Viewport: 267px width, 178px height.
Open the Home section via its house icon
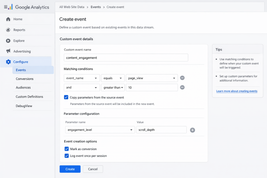click(x=9, y=19)
